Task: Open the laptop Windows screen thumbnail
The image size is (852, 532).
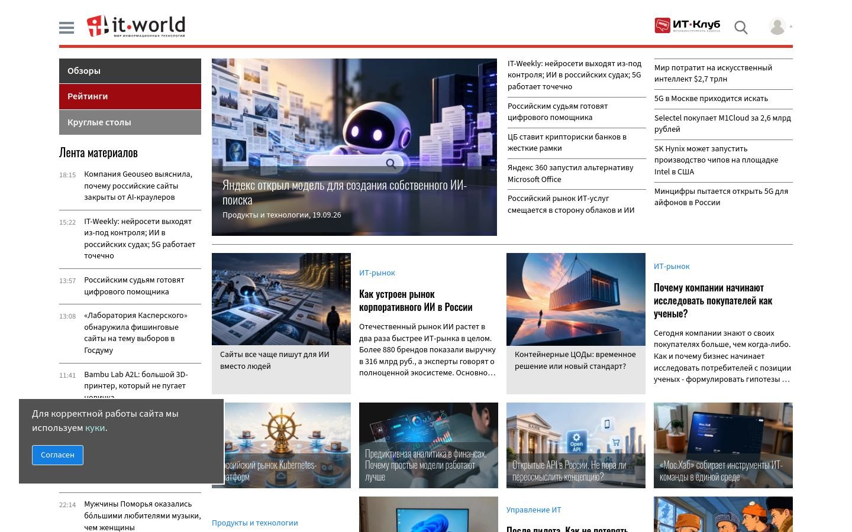Action: [428, 514]
